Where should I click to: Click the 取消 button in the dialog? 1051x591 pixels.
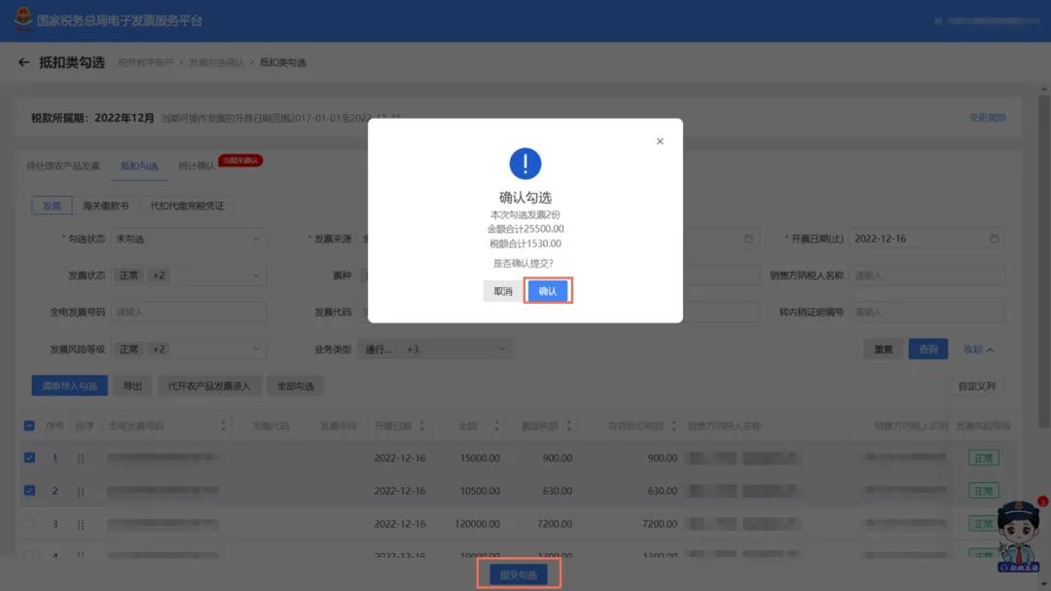point(503,290)
